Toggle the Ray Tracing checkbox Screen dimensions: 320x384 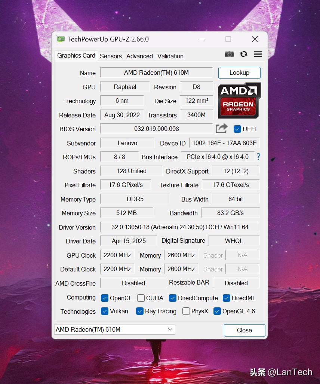pyautogui.click(x=140, y=311)
